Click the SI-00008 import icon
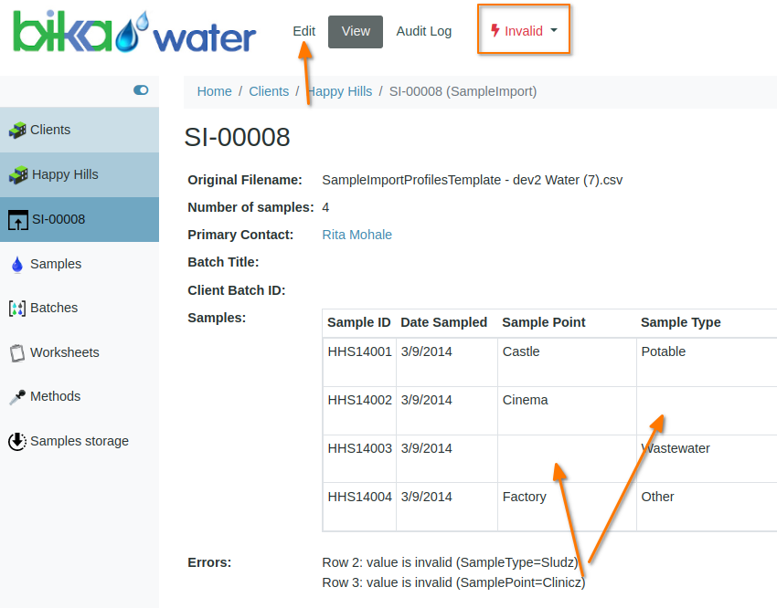777x608 pixels. pos(17,220)
